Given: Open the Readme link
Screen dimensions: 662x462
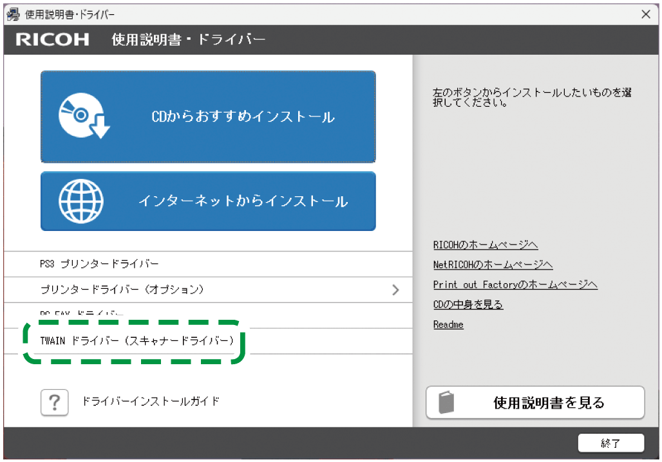Looking at the screenshot, I should (448, 324).
